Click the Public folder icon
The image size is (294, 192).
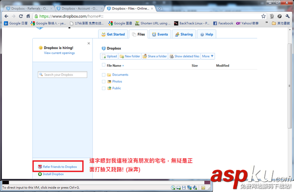109,88
